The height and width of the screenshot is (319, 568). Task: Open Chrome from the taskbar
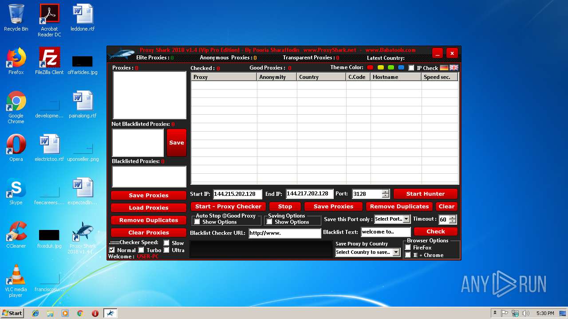pos(80,313)
